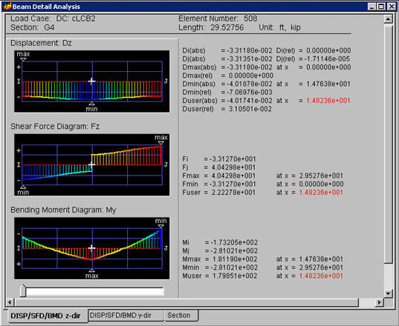Open the Section tab
Screen dimensions: 399x326
pos(181,316)
